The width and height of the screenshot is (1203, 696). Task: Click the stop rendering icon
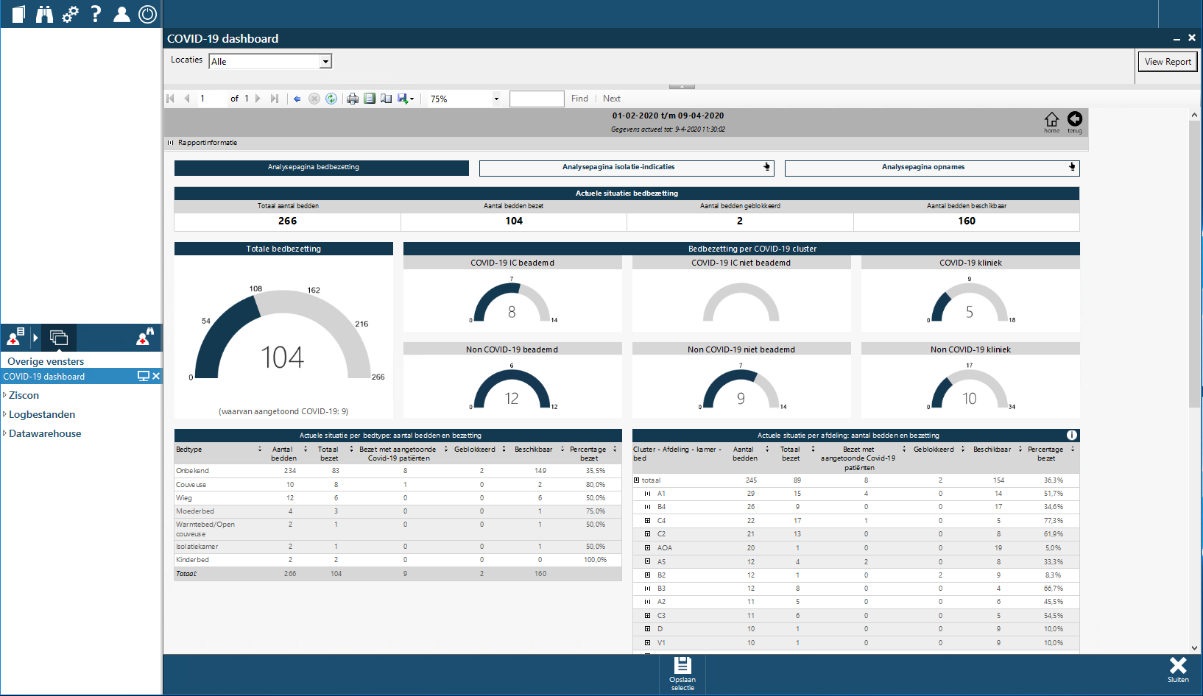point(314,99)
